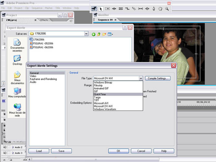The height and width of the screenshot is (162, 216).
Task: Go up one folder level
Action: (x=99, y=34)
